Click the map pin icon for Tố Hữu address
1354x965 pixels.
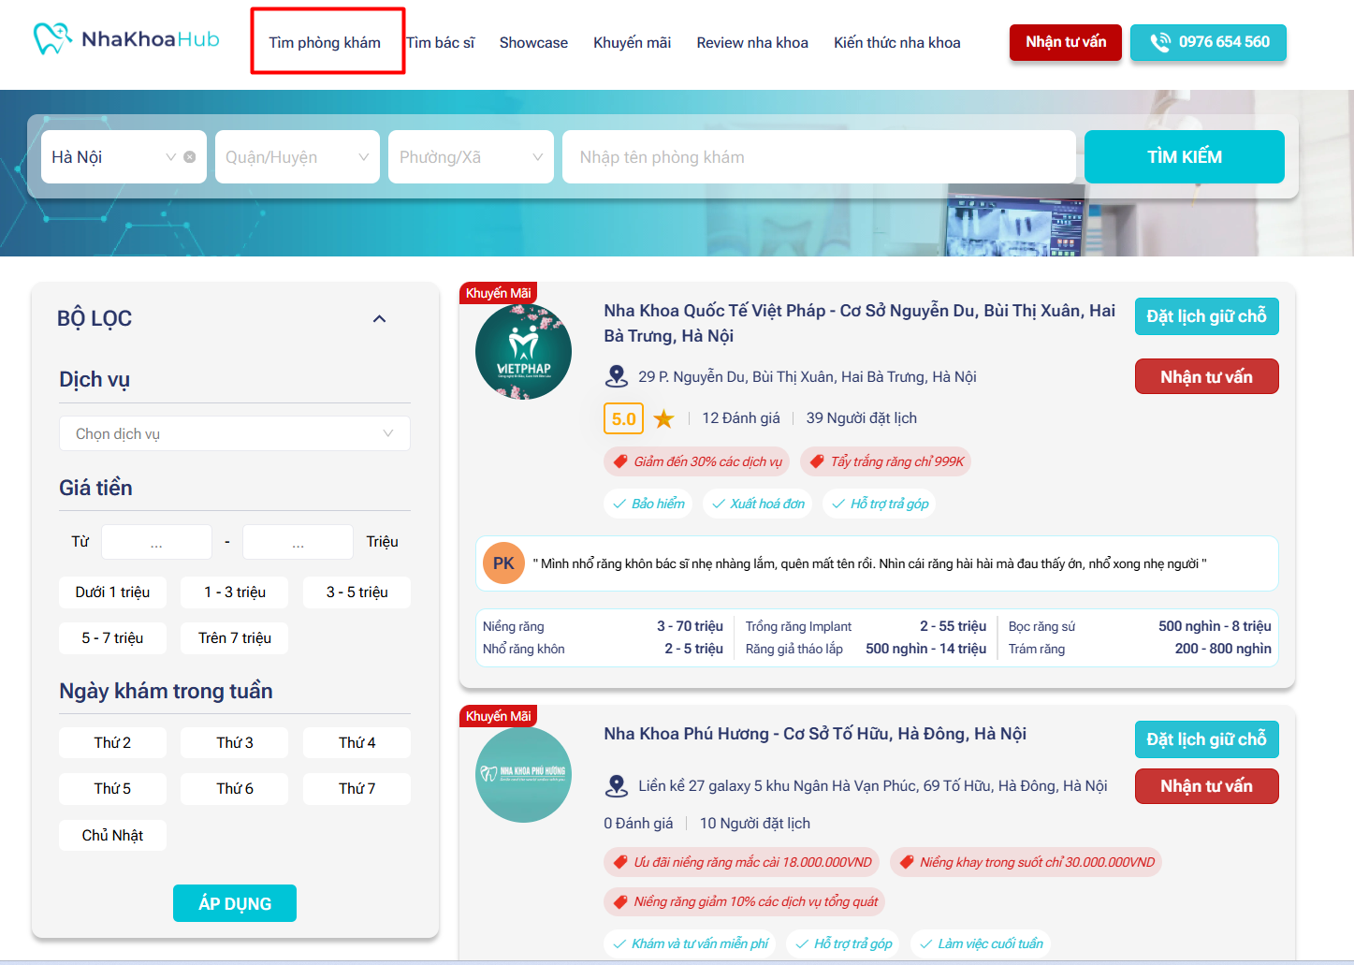pos(617,785)
